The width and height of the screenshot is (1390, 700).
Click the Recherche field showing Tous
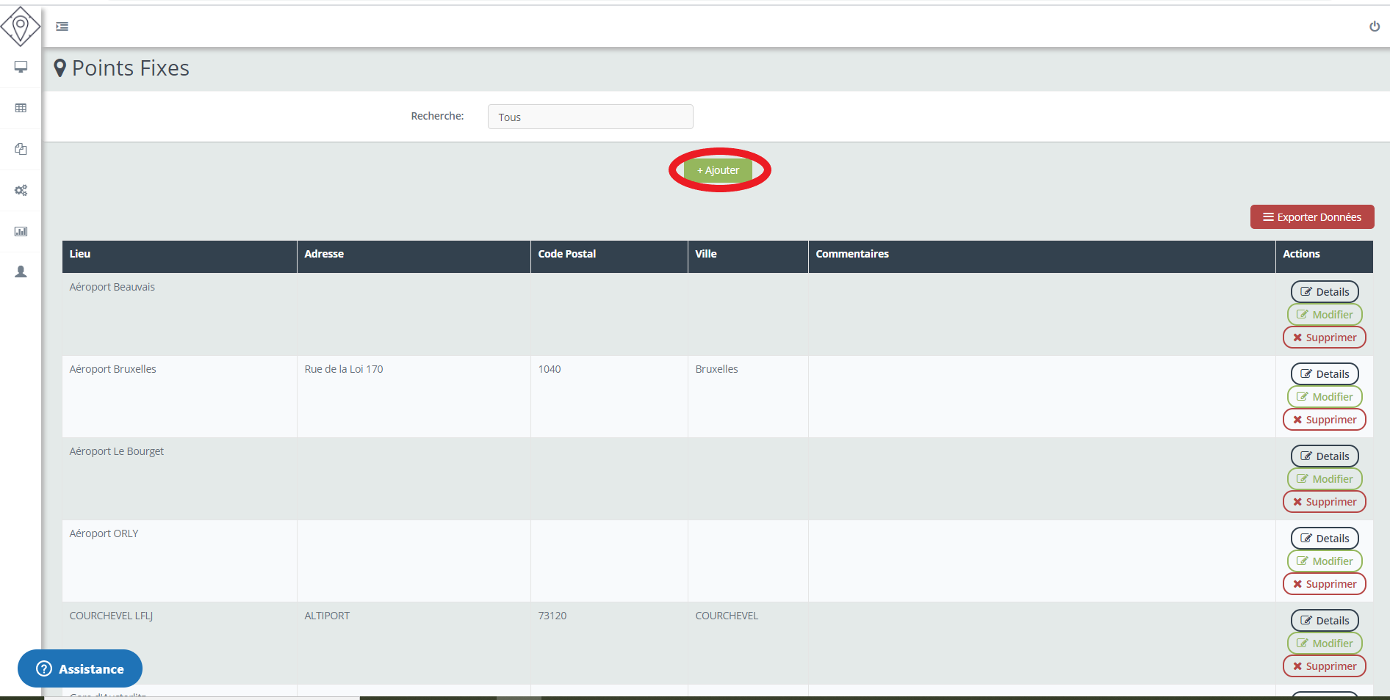pyautogui.click(x=590, y=117)
